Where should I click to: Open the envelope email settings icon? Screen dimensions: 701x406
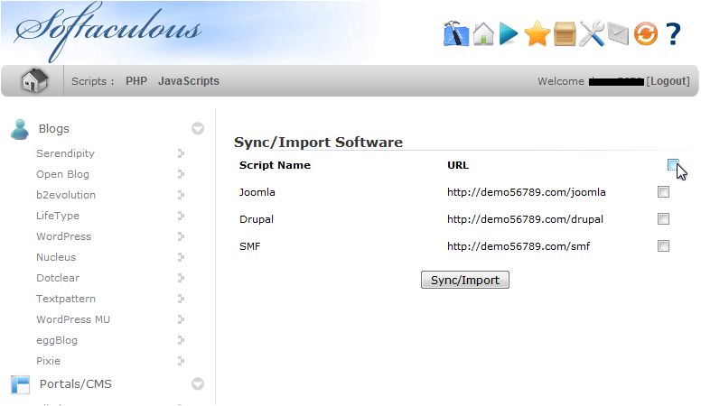click(618, 34)
